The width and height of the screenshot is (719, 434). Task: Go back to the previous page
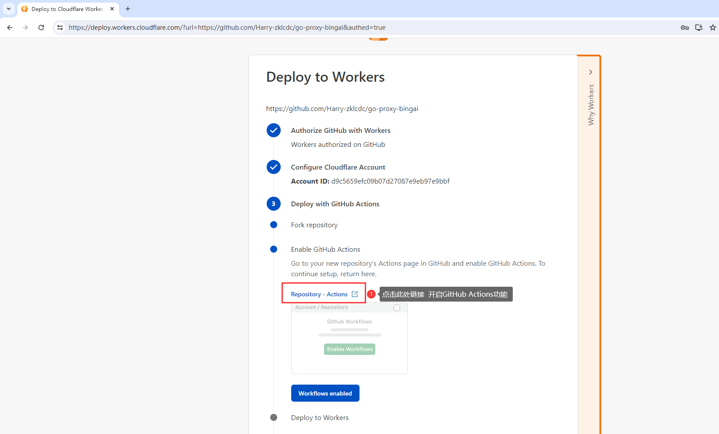10,28
